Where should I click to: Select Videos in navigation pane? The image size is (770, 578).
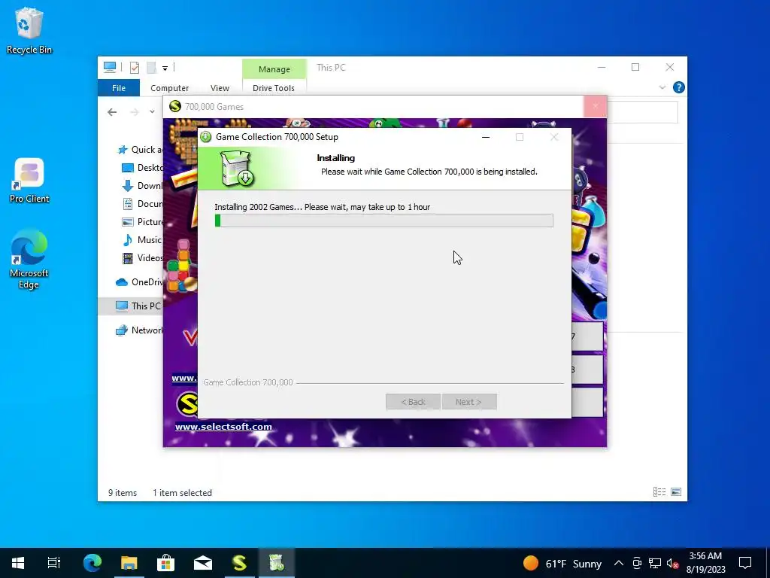(x=142, y=258)
